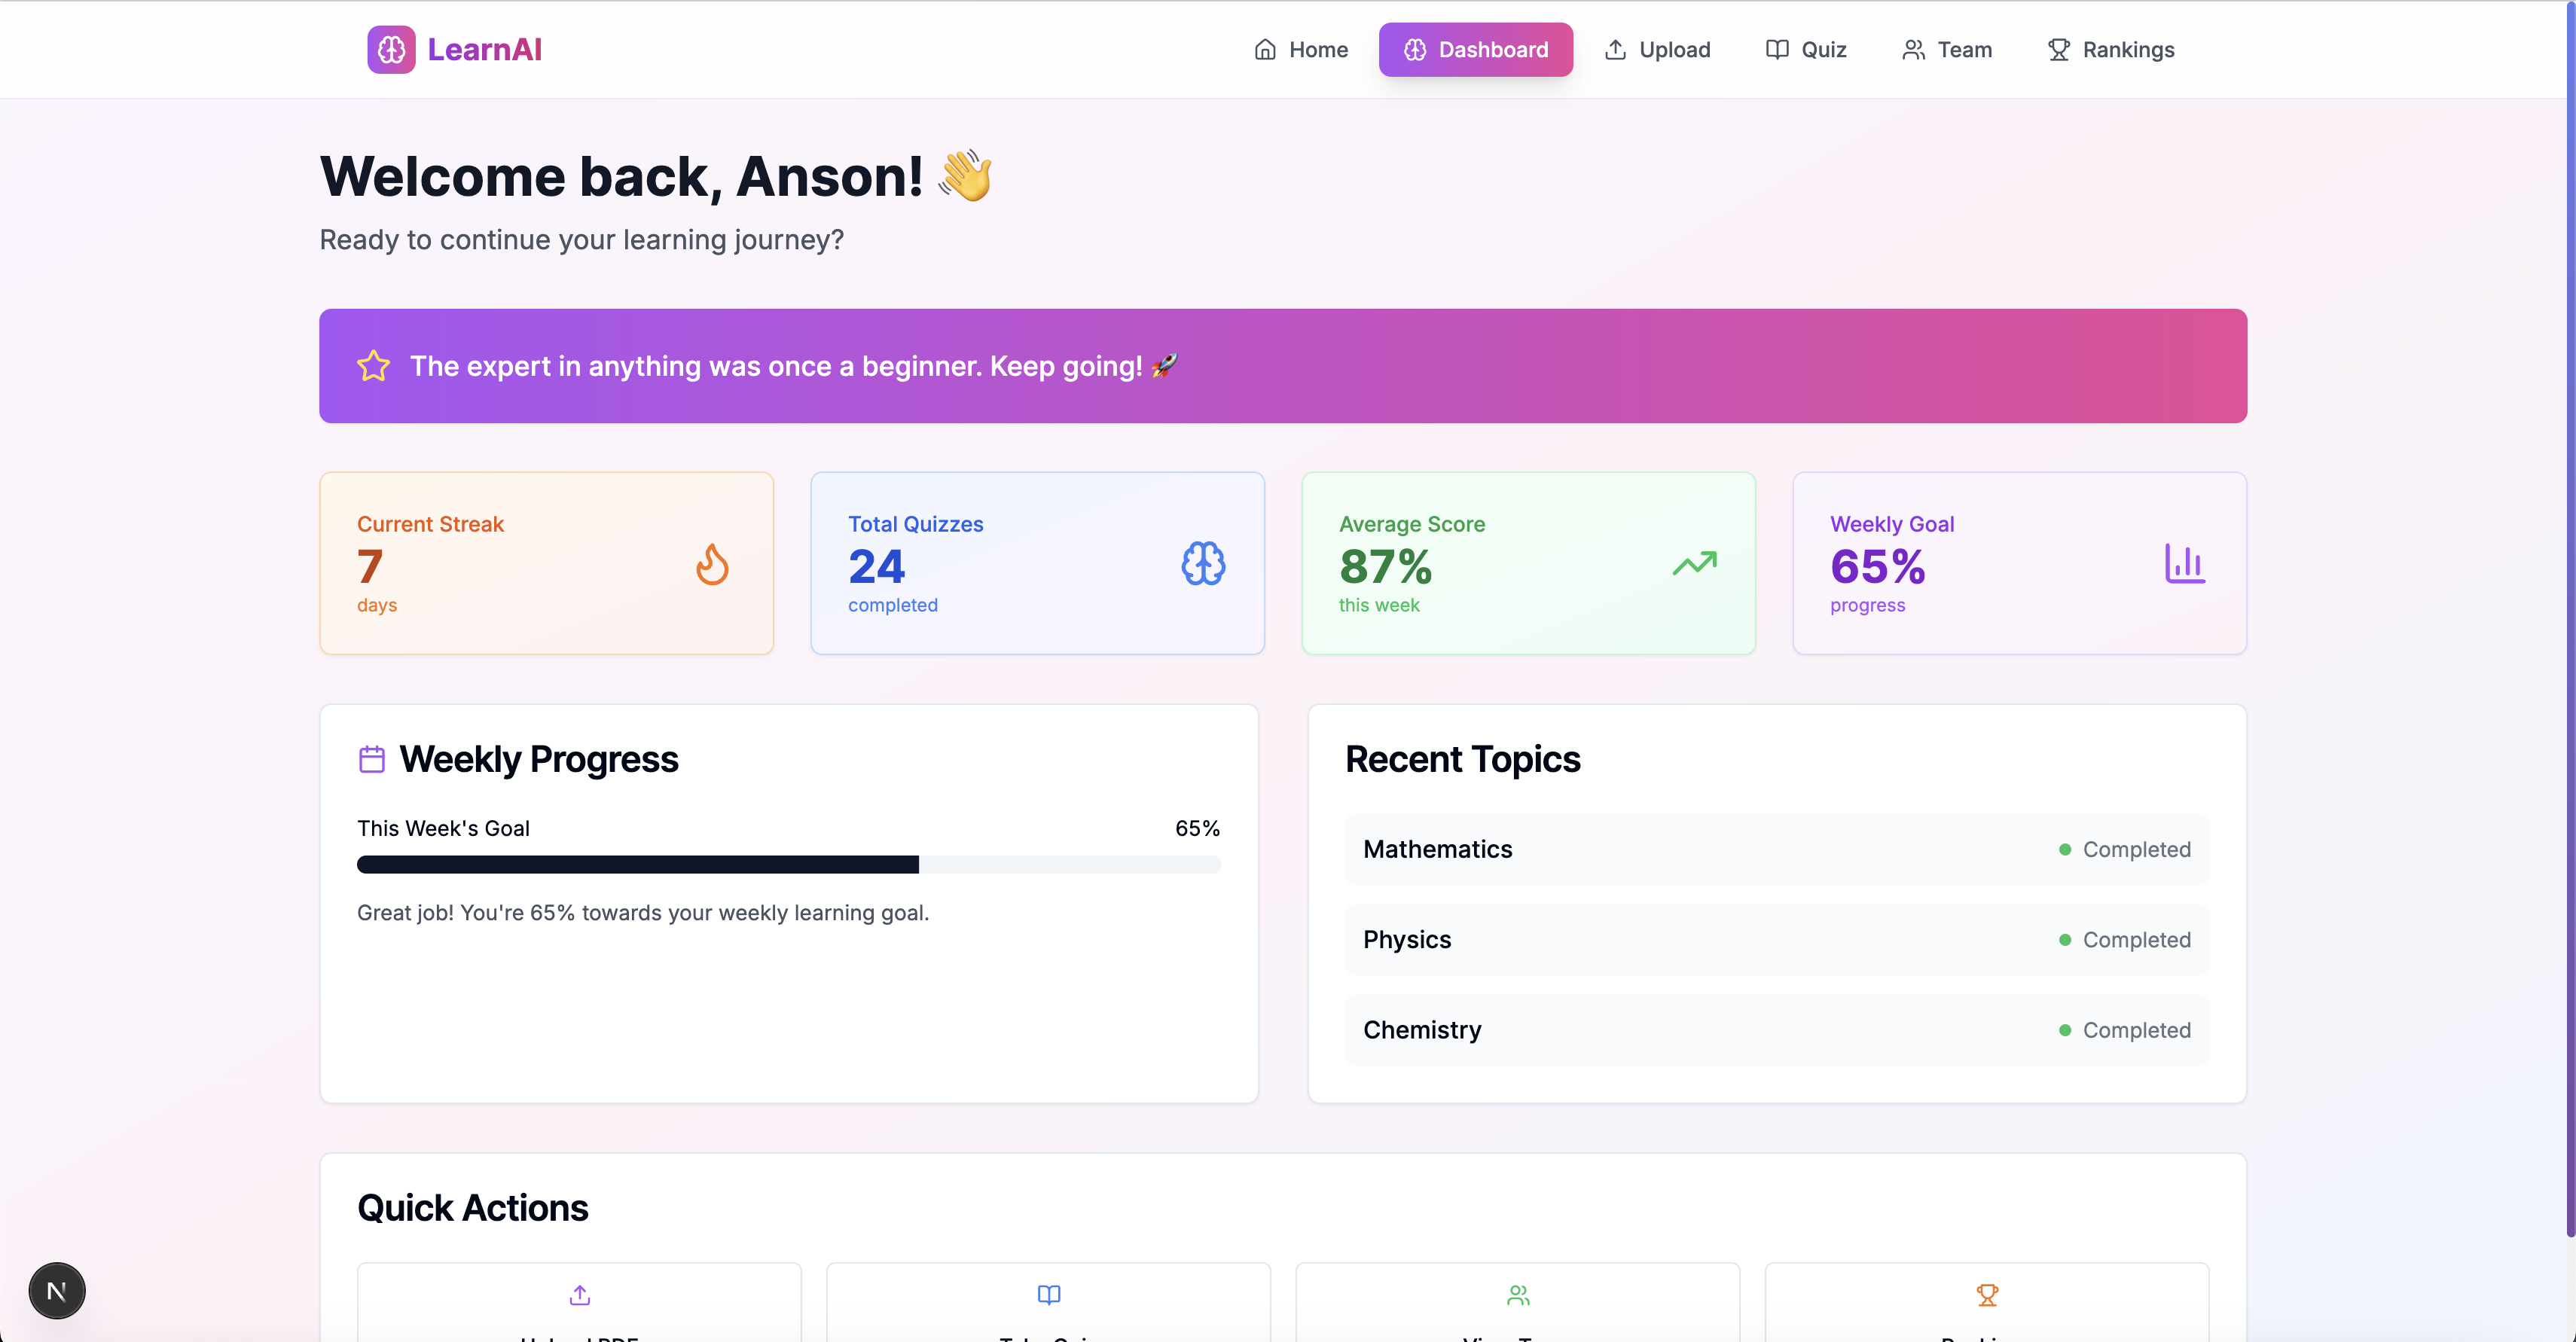2576x1342 pixels.
Task: Select the Mathematics recent topic row
Action: tap(1777, 849)
